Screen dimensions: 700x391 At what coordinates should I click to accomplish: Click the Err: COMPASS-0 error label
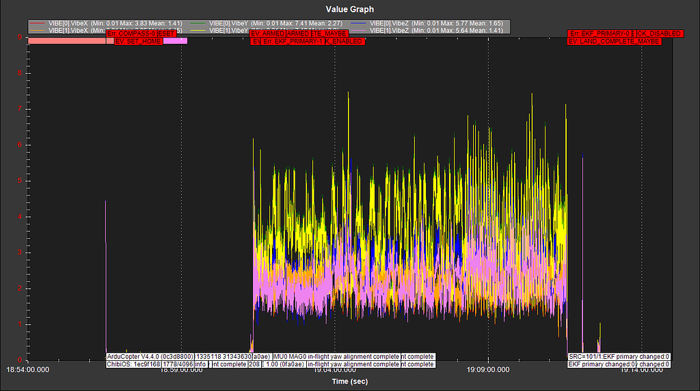coord(133,33)
